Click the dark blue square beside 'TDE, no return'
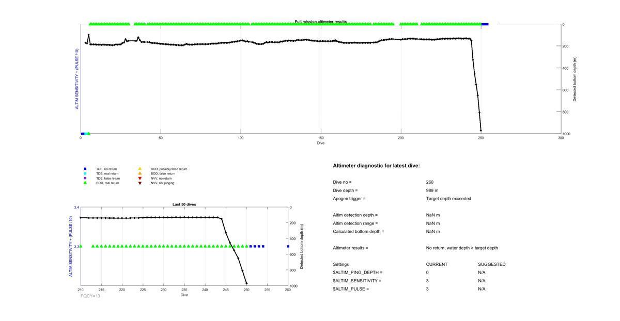Viewport: 620px width, 321px height. (85, 169)
